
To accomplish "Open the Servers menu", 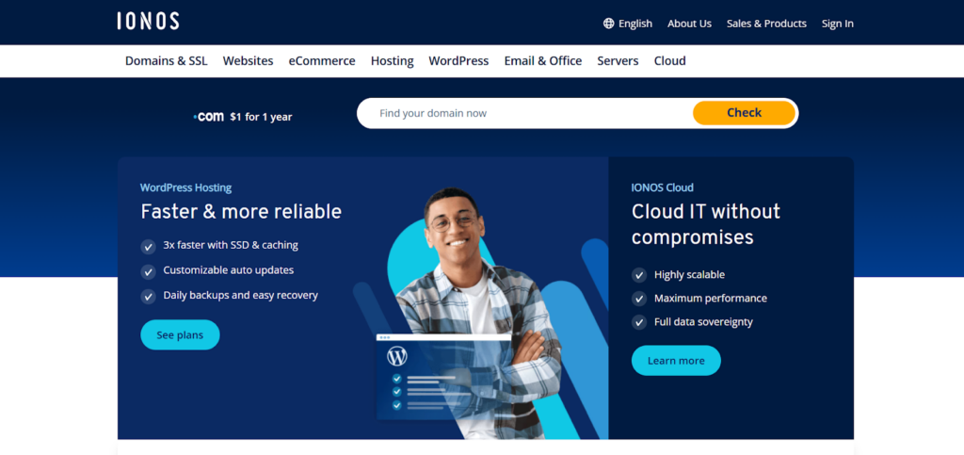I will pos(618,61).
